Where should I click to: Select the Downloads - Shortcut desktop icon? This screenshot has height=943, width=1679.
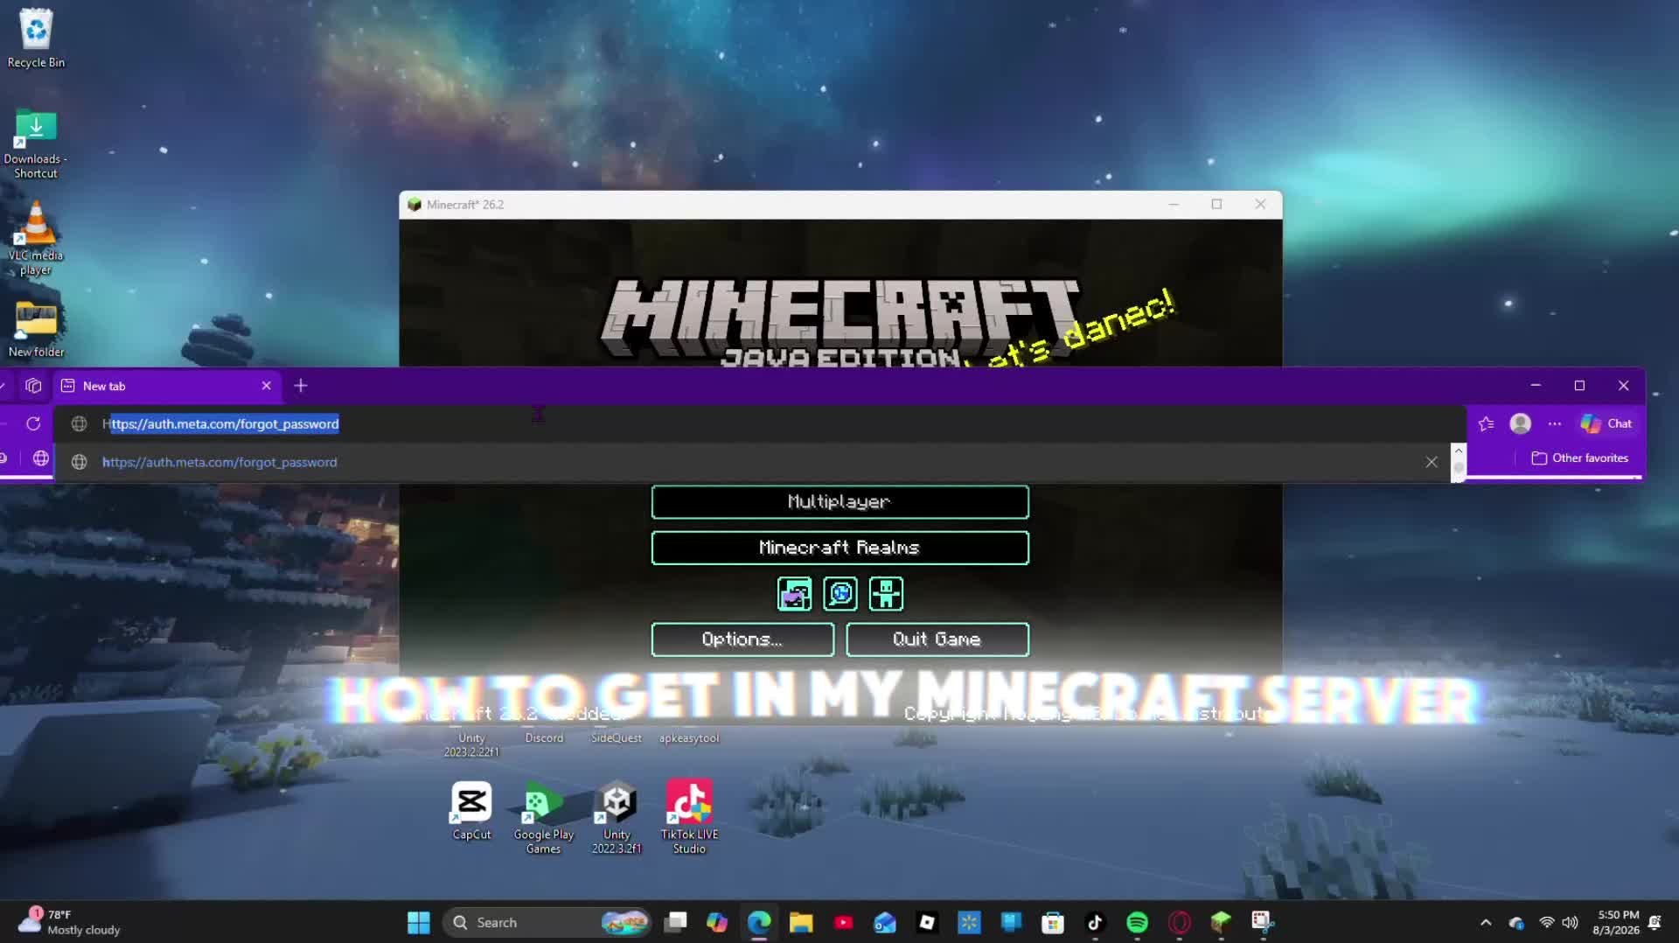36,144
